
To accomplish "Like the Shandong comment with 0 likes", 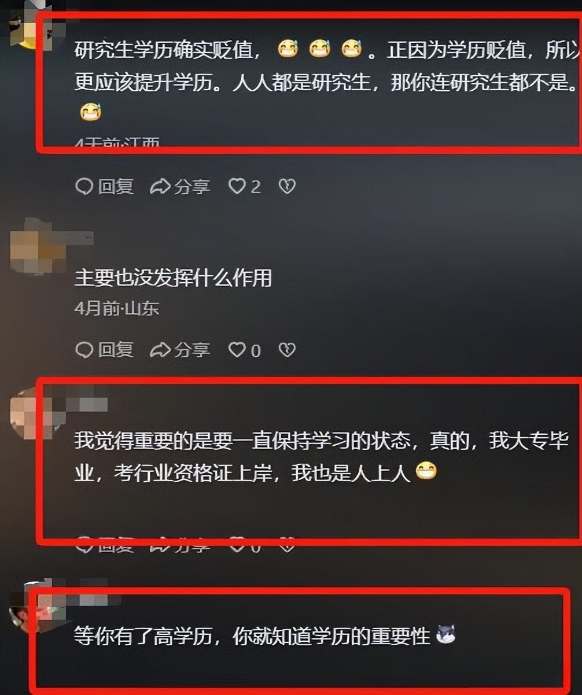I will [x=245, y=350].
